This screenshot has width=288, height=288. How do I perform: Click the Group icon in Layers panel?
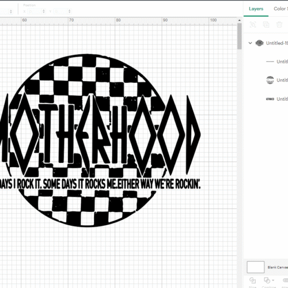(253, 25)
